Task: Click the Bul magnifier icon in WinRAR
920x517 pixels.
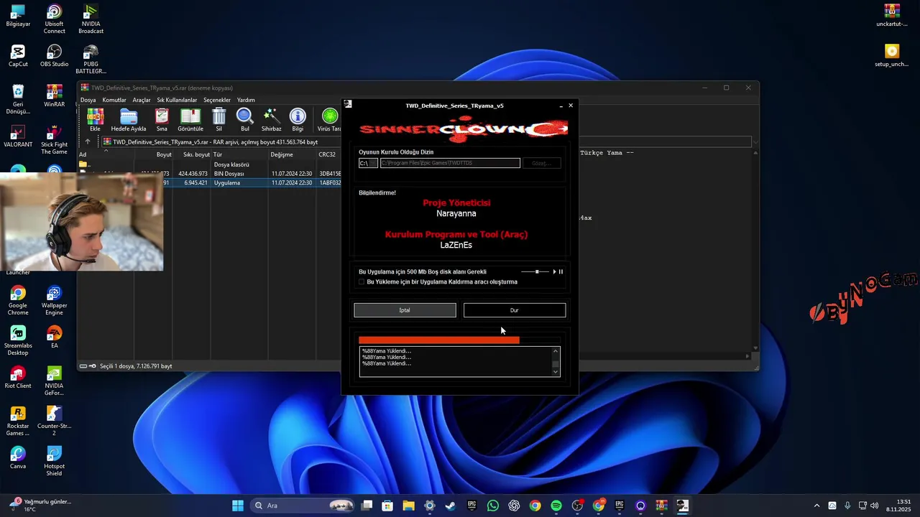Action: click(245, 120)
